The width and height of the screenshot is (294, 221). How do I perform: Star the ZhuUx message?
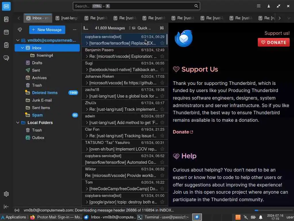[x=162, y=109]
